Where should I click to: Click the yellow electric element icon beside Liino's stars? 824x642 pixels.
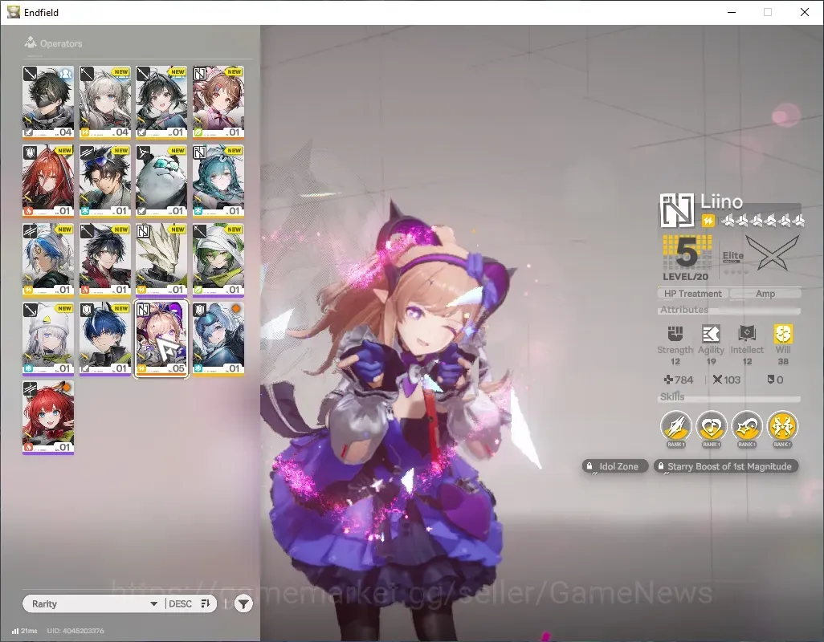(708, 221)
